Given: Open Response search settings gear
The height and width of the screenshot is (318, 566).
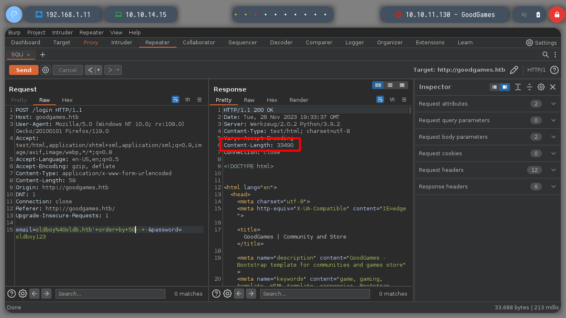Looking at the screenshot, I should click(227, 294).
